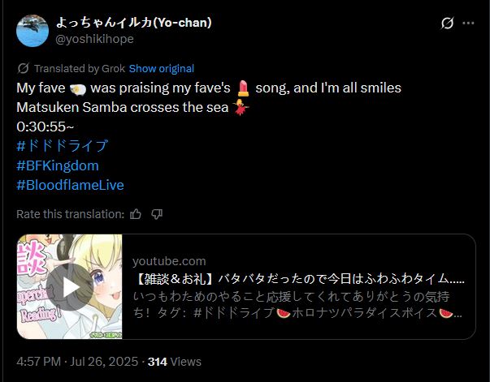Open the 4:57 PM · Jul 26, 2025 timestamp
This screenshot has height=382, width=490.
coord(77,362)
